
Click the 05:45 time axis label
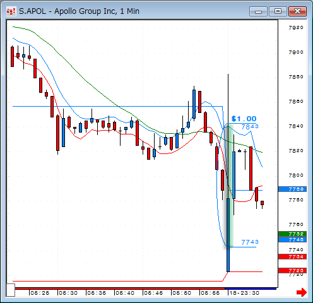click(153, 293)
